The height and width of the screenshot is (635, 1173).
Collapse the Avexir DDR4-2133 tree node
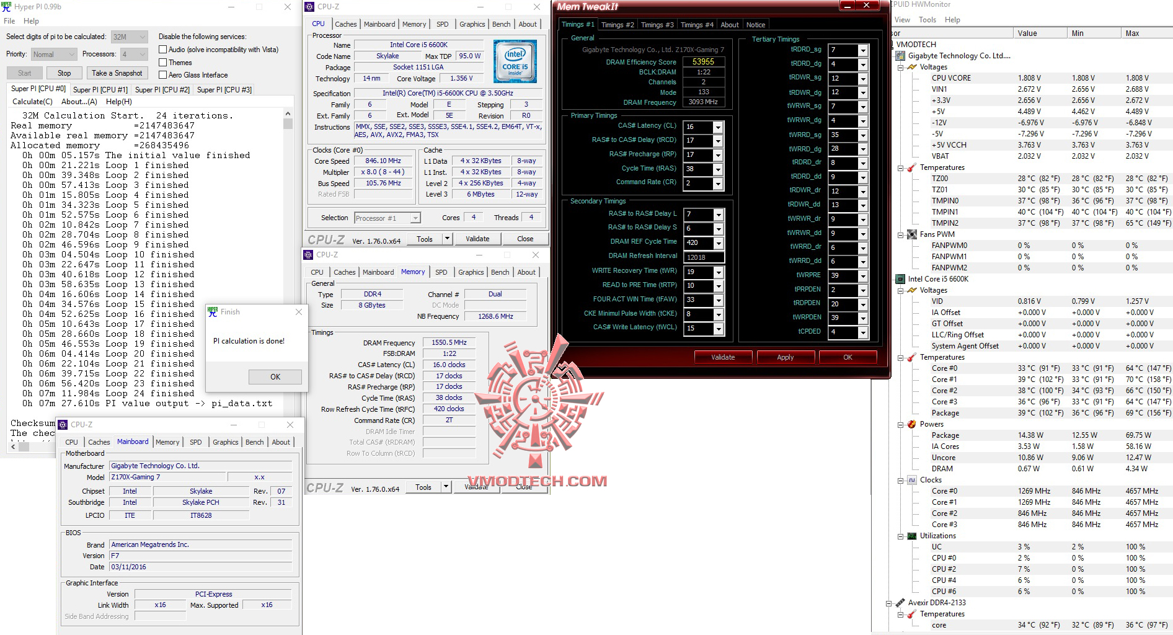pyautogui.click(x=890, y=603)
